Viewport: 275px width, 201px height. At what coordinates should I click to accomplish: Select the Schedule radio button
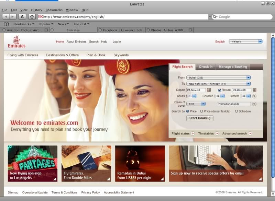click(x=236, y=111)
